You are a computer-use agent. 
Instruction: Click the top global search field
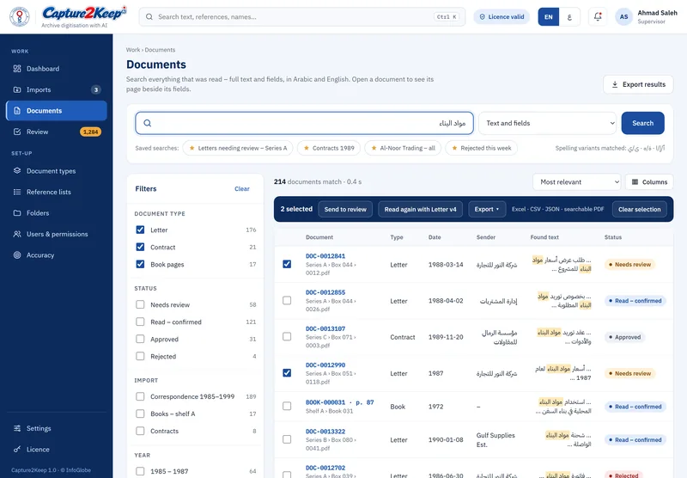point(302,16)
